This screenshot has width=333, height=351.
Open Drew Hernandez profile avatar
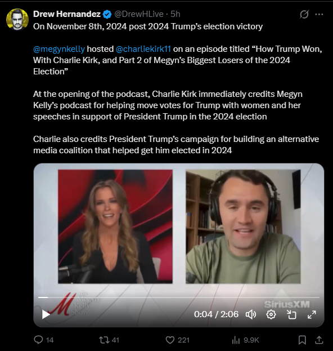click(x=17, y=20)
